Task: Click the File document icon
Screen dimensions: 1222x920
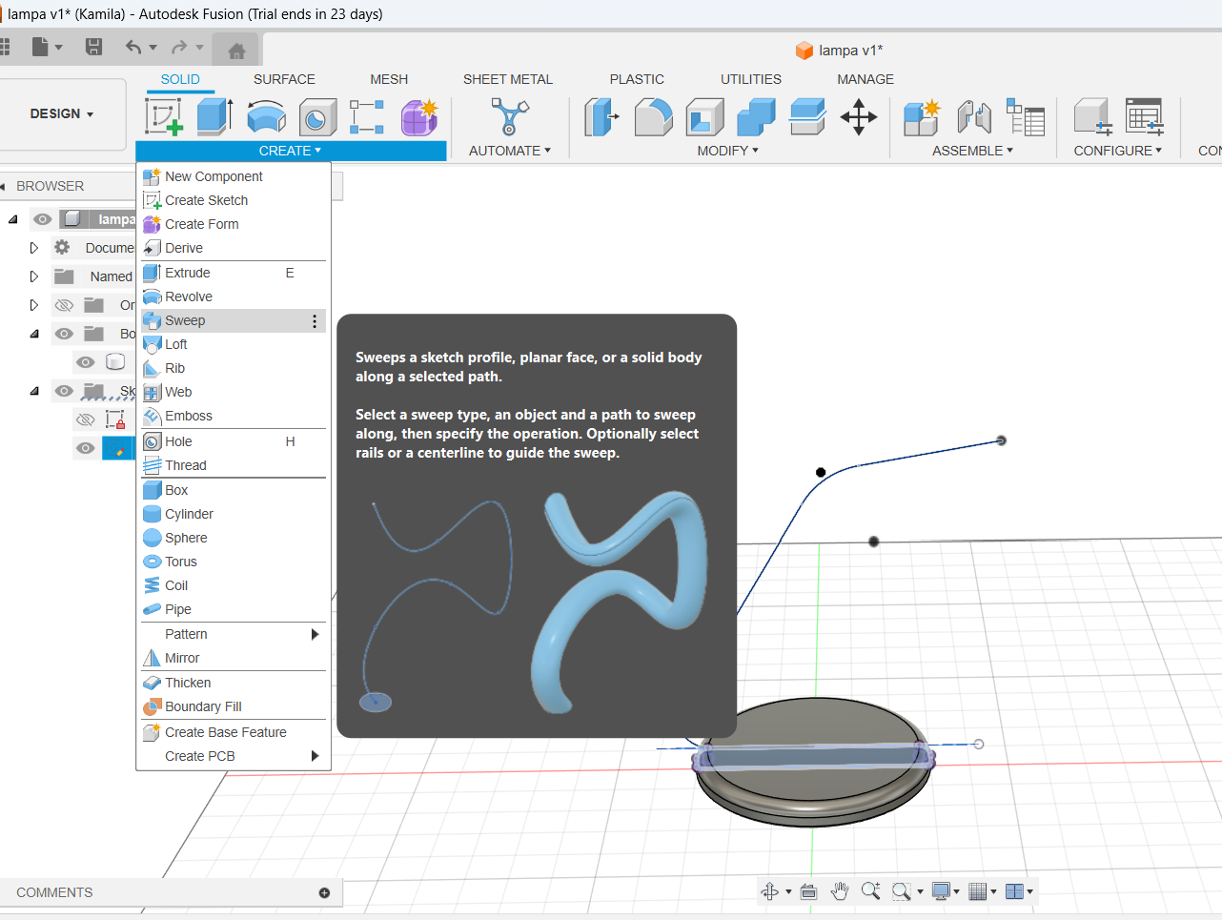Action: coord(40,47)
